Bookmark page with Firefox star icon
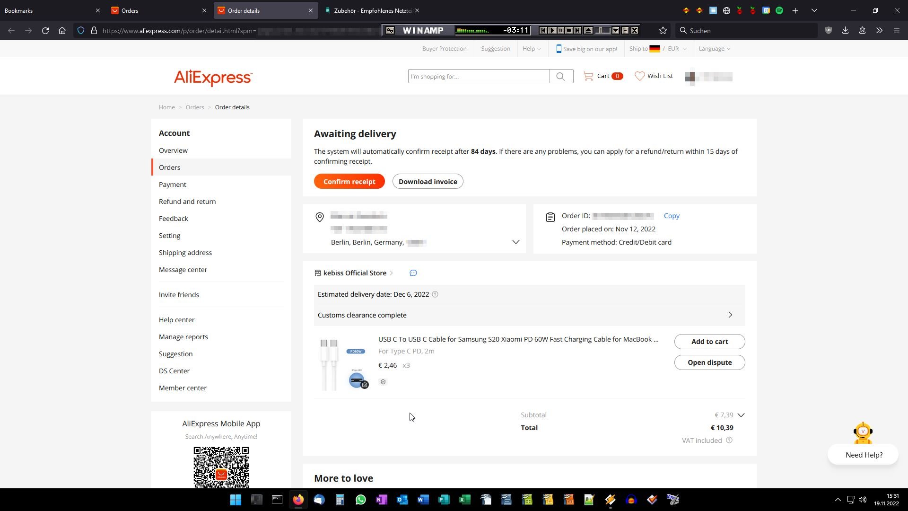Viewport: 908px width, 511px height. tap(663, 31)
